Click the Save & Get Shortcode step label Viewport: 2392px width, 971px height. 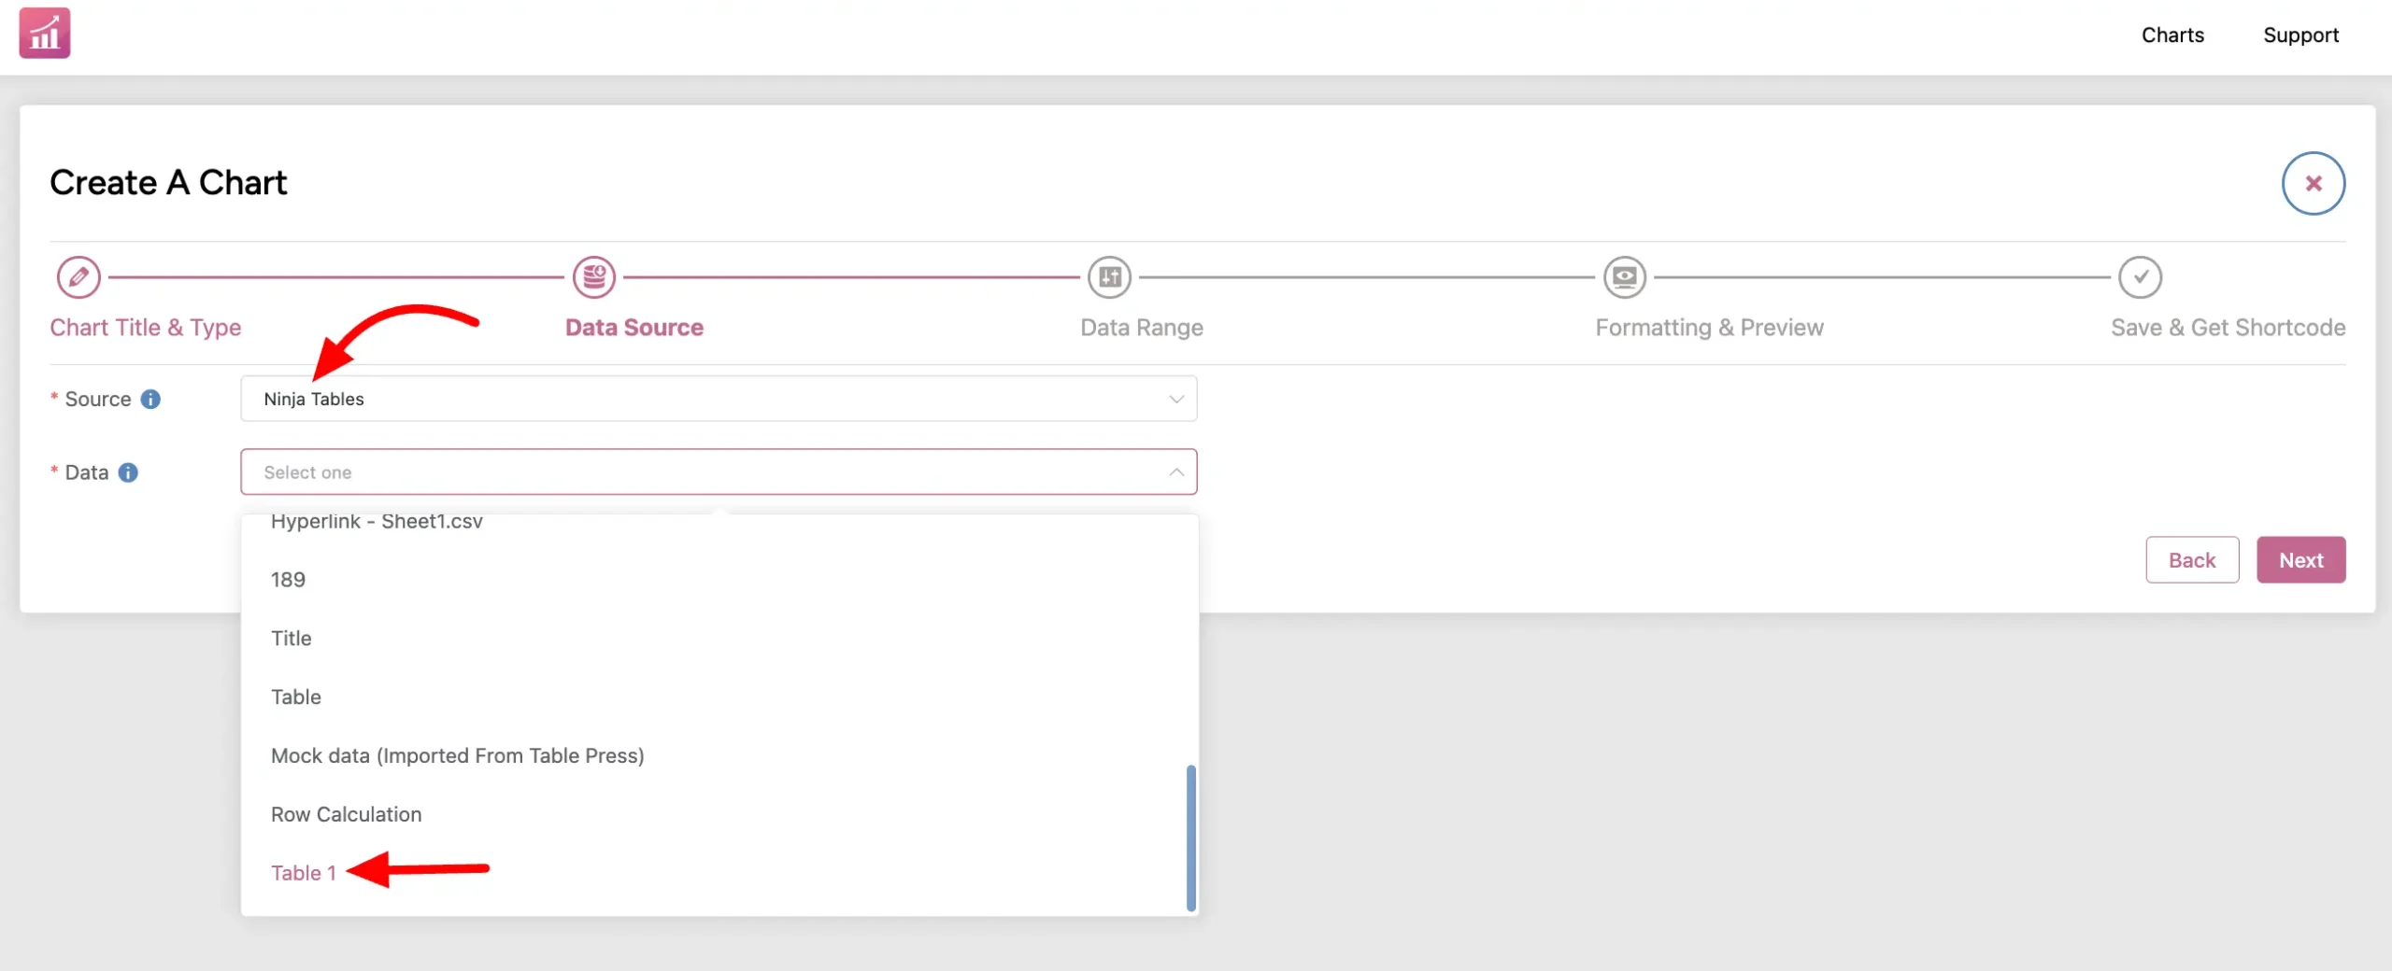pos(2228,328)
